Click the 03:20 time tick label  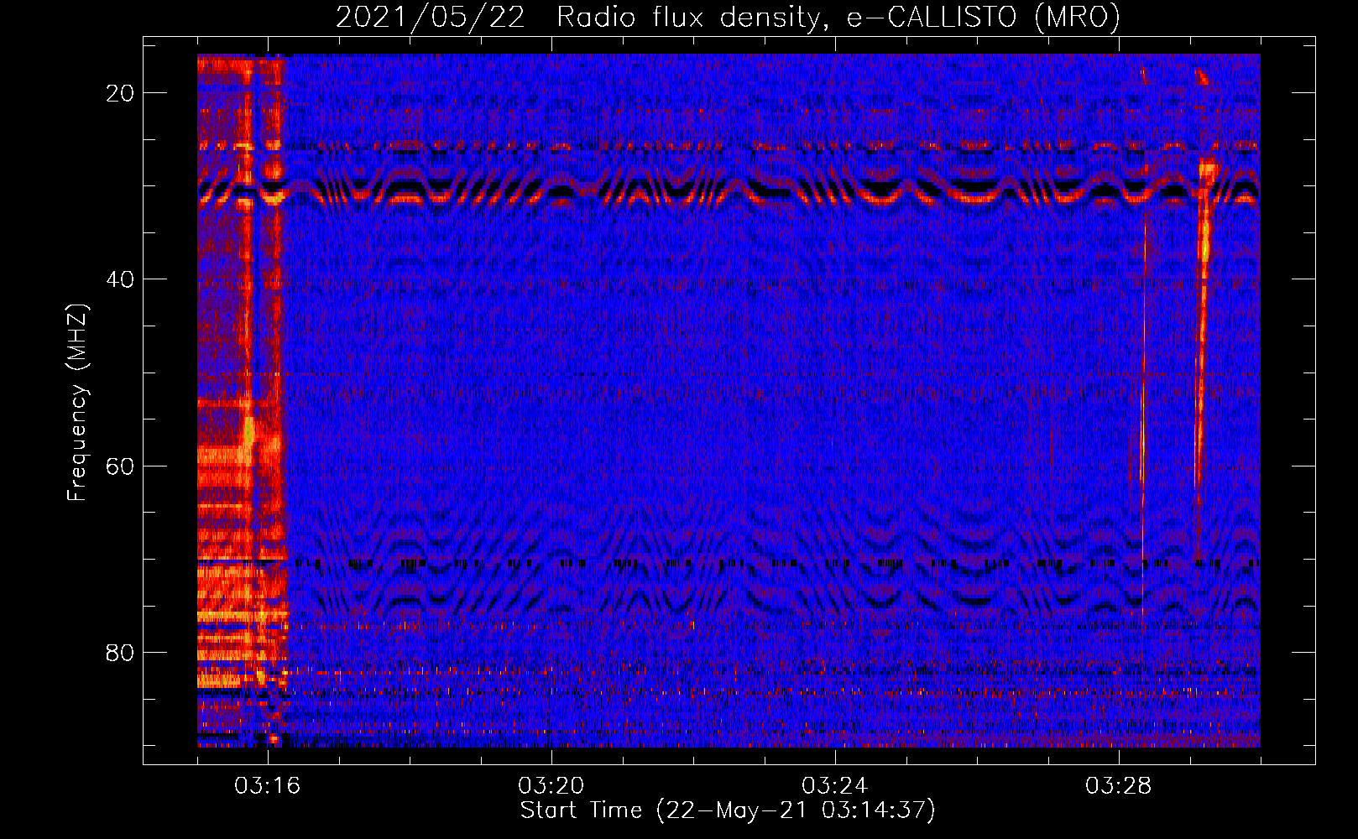point(551,786)
